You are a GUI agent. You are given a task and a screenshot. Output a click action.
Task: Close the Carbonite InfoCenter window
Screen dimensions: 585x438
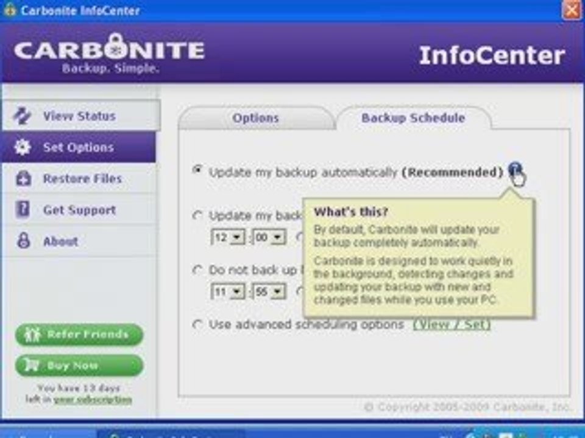pyautogui.click(x=571, y=10)
